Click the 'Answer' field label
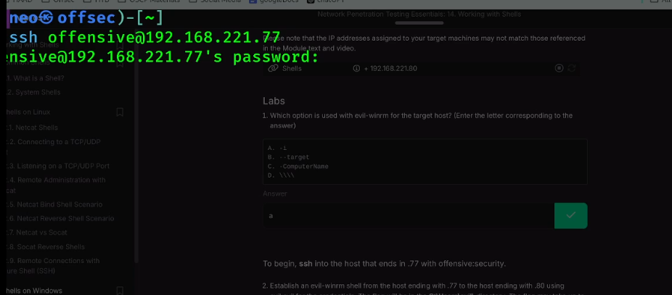Screen dimensions: 672x295 (x=275, y=194)
